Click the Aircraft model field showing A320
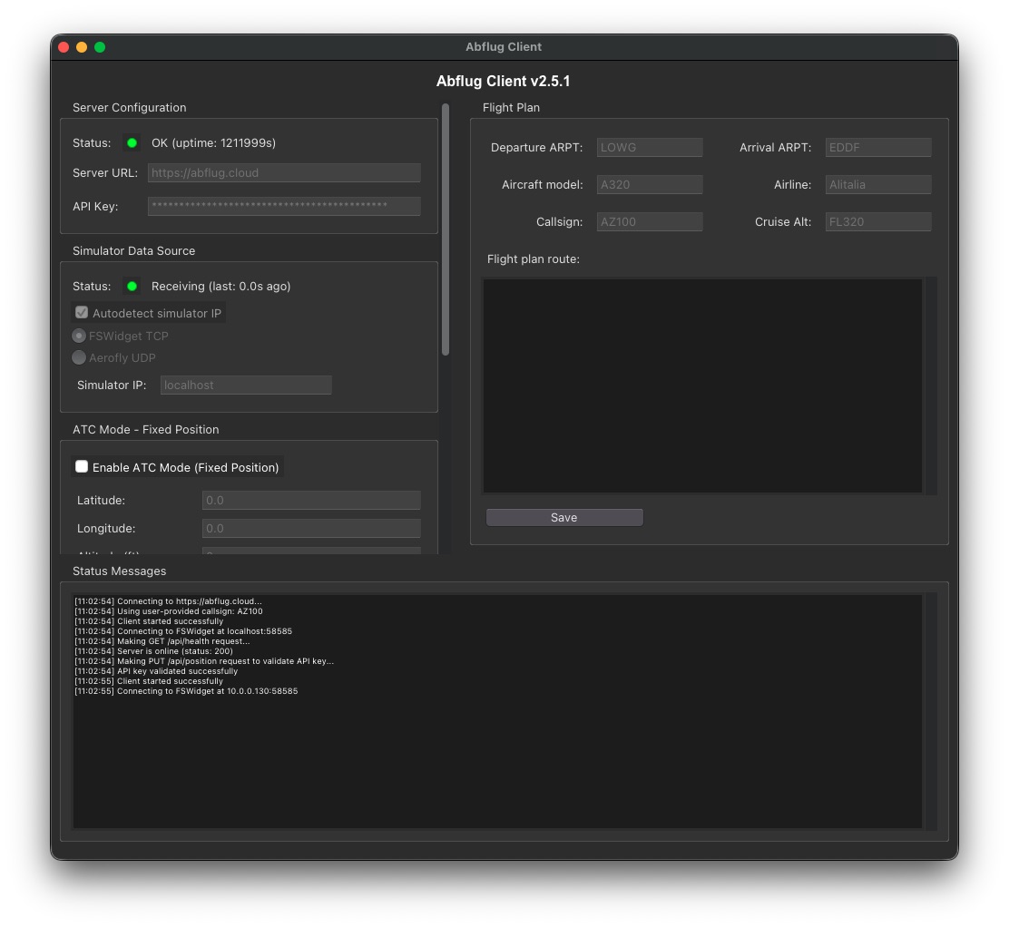Image resolution: width=1009 pixels, height=927 pixels. 649,184
